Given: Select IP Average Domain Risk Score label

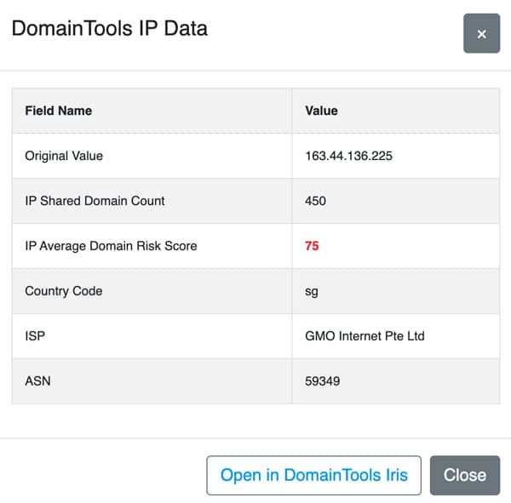Looking at the screenshot, I should click(x=111, y=246).
